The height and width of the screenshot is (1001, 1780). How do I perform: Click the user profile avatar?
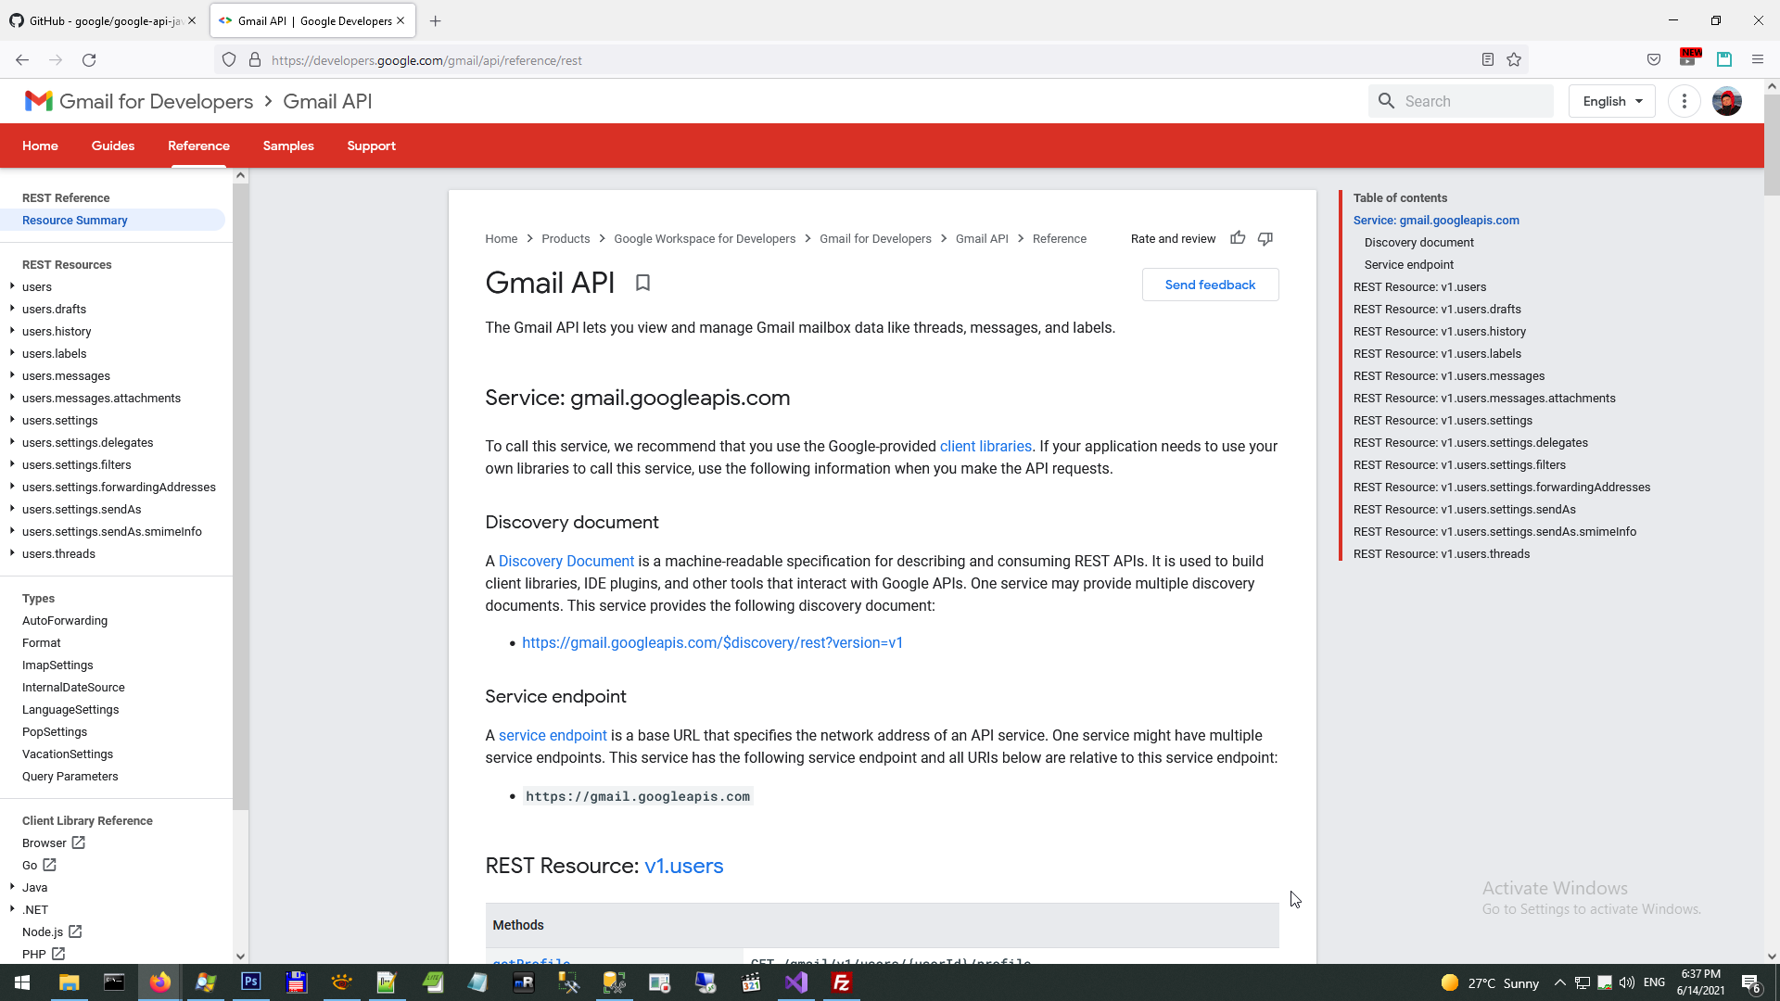(x=1726, y=101)
